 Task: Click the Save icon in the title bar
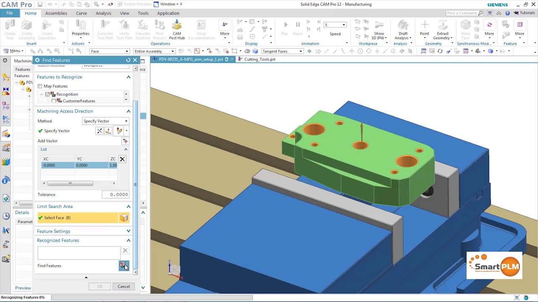(x=40, y=4)
